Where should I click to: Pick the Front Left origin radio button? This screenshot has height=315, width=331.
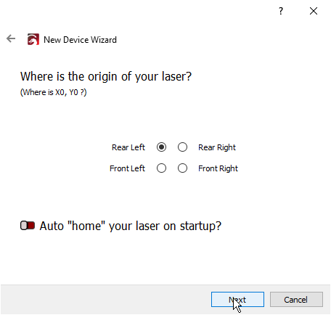(161, 168)
